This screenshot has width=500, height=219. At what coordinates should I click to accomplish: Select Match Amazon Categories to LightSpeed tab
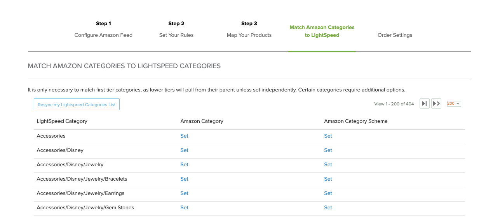pos(322,31)
